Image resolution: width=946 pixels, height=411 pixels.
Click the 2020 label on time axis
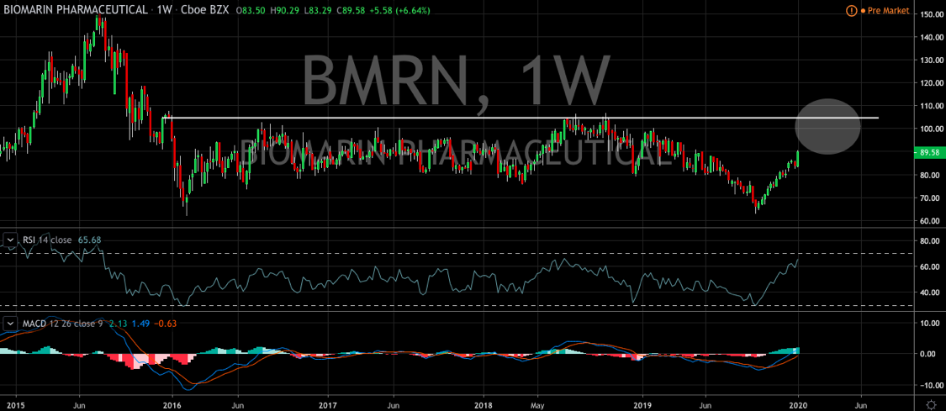pos(798,403)
